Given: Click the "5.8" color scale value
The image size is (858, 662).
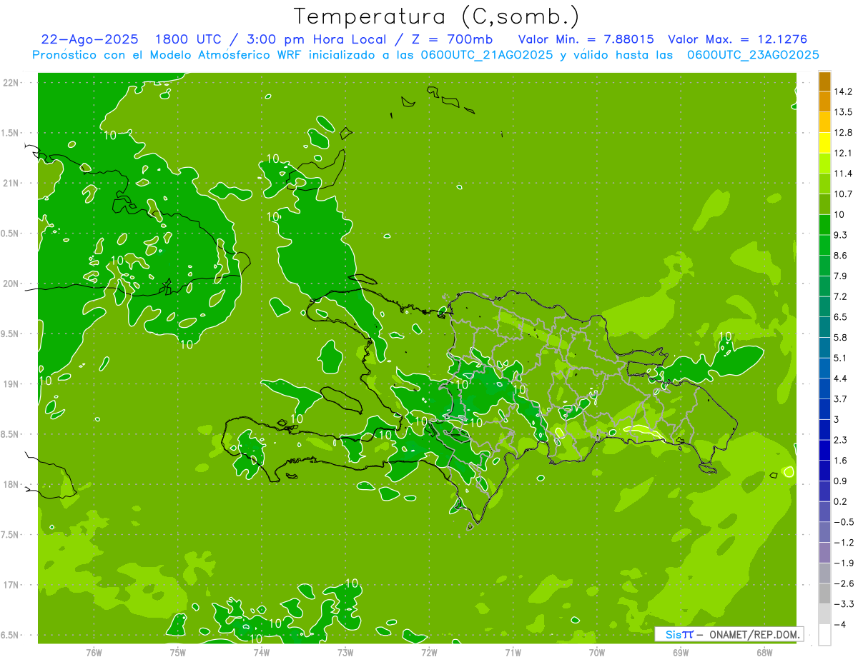Looking at the screenshot, I should [x=841, y=338].
